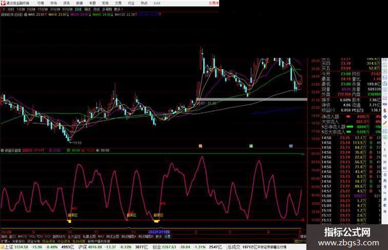Click sidebar period shortcut 30
The height and width of the screenshot is (250, 388).
385,162
